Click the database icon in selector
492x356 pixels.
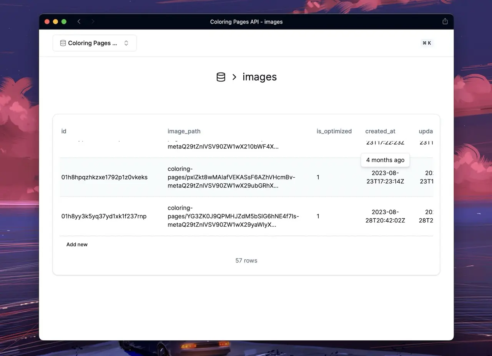[x=63, y=43]
